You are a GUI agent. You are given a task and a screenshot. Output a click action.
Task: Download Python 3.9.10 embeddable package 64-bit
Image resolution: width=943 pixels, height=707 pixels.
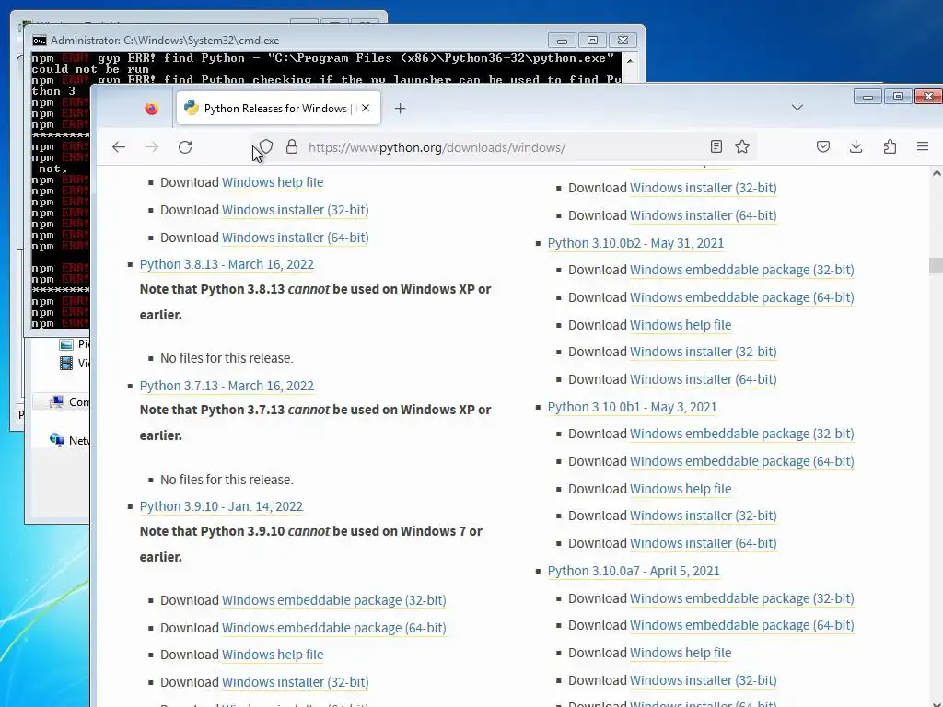(333, 628)
